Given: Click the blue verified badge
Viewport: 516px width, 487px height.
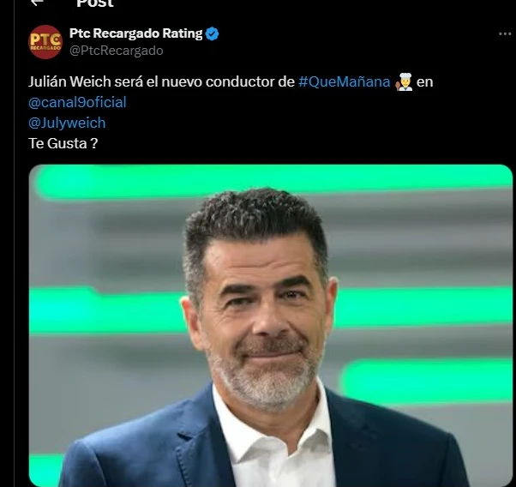Looking at the screenshot, I should 213,34.
